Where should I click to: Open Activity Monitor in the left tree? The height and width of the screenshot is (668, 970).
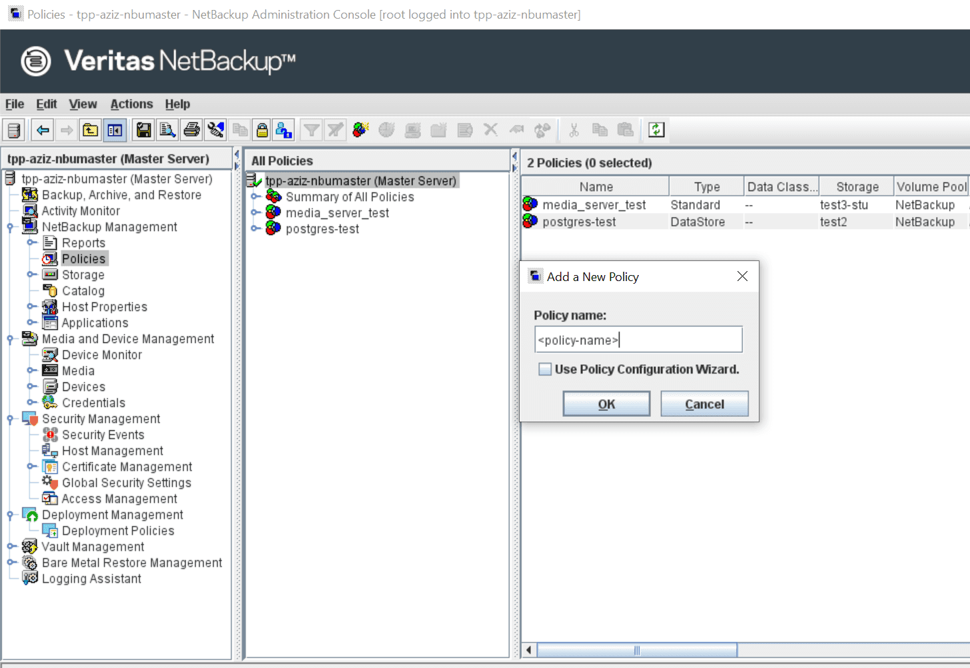click(x=80, y=210)
